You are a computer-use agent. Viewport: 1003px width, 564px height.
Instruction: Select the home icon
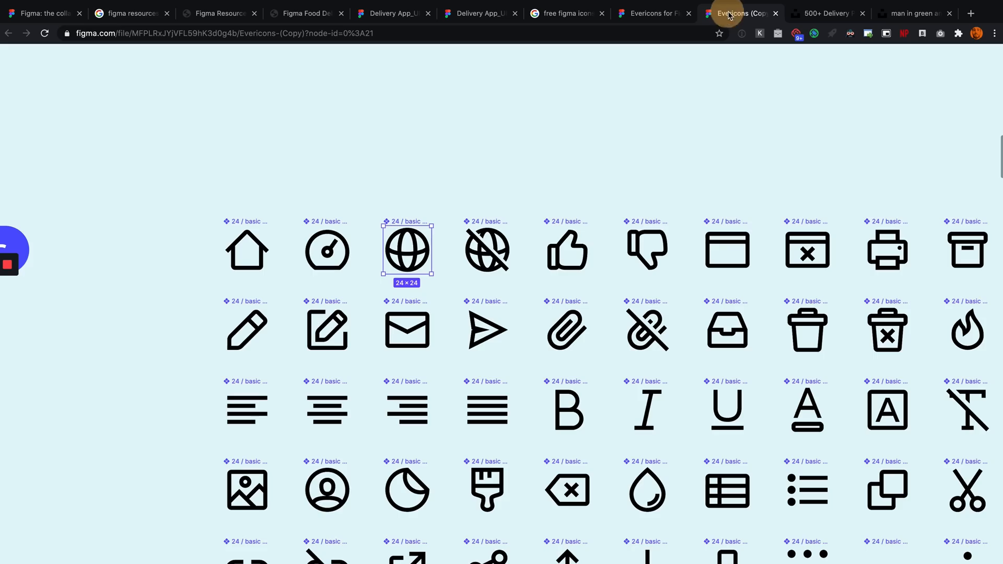pos(247,249)
